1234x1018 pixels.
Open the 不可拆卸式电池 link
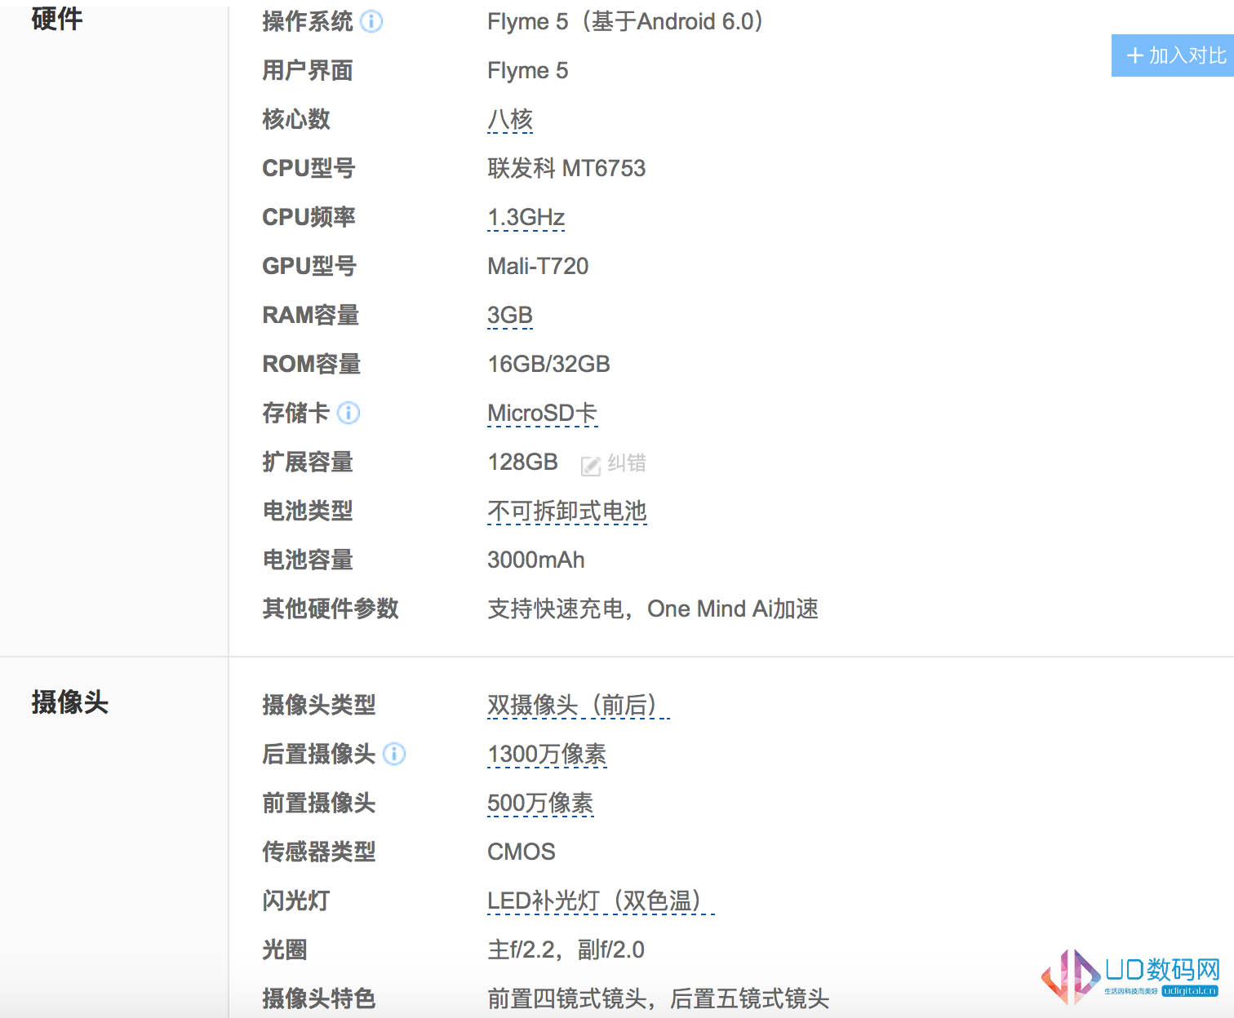[x=567, y=511]
